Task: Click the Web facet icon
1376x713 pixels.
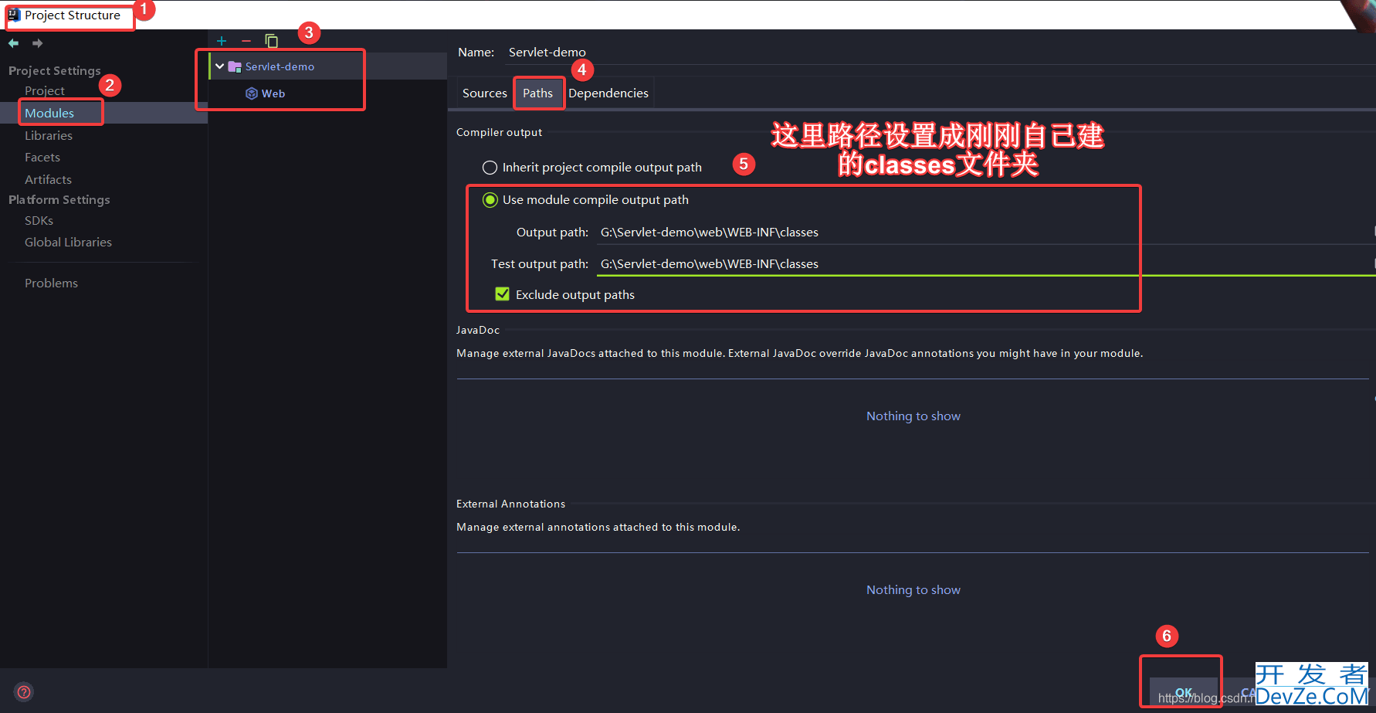Action: click(x=251, y=93)
